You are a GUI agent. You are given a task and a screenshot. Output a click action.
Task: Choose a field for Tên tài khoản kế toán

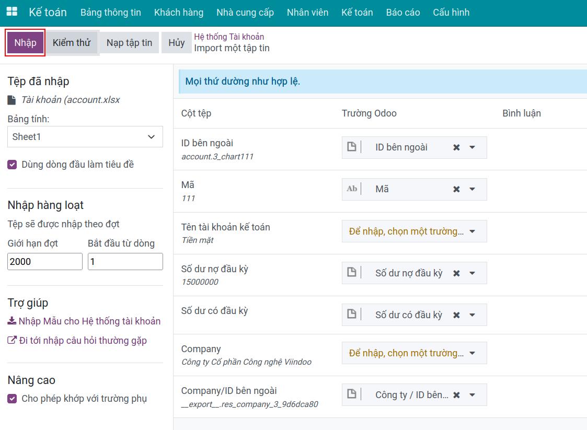coord(414,231)
